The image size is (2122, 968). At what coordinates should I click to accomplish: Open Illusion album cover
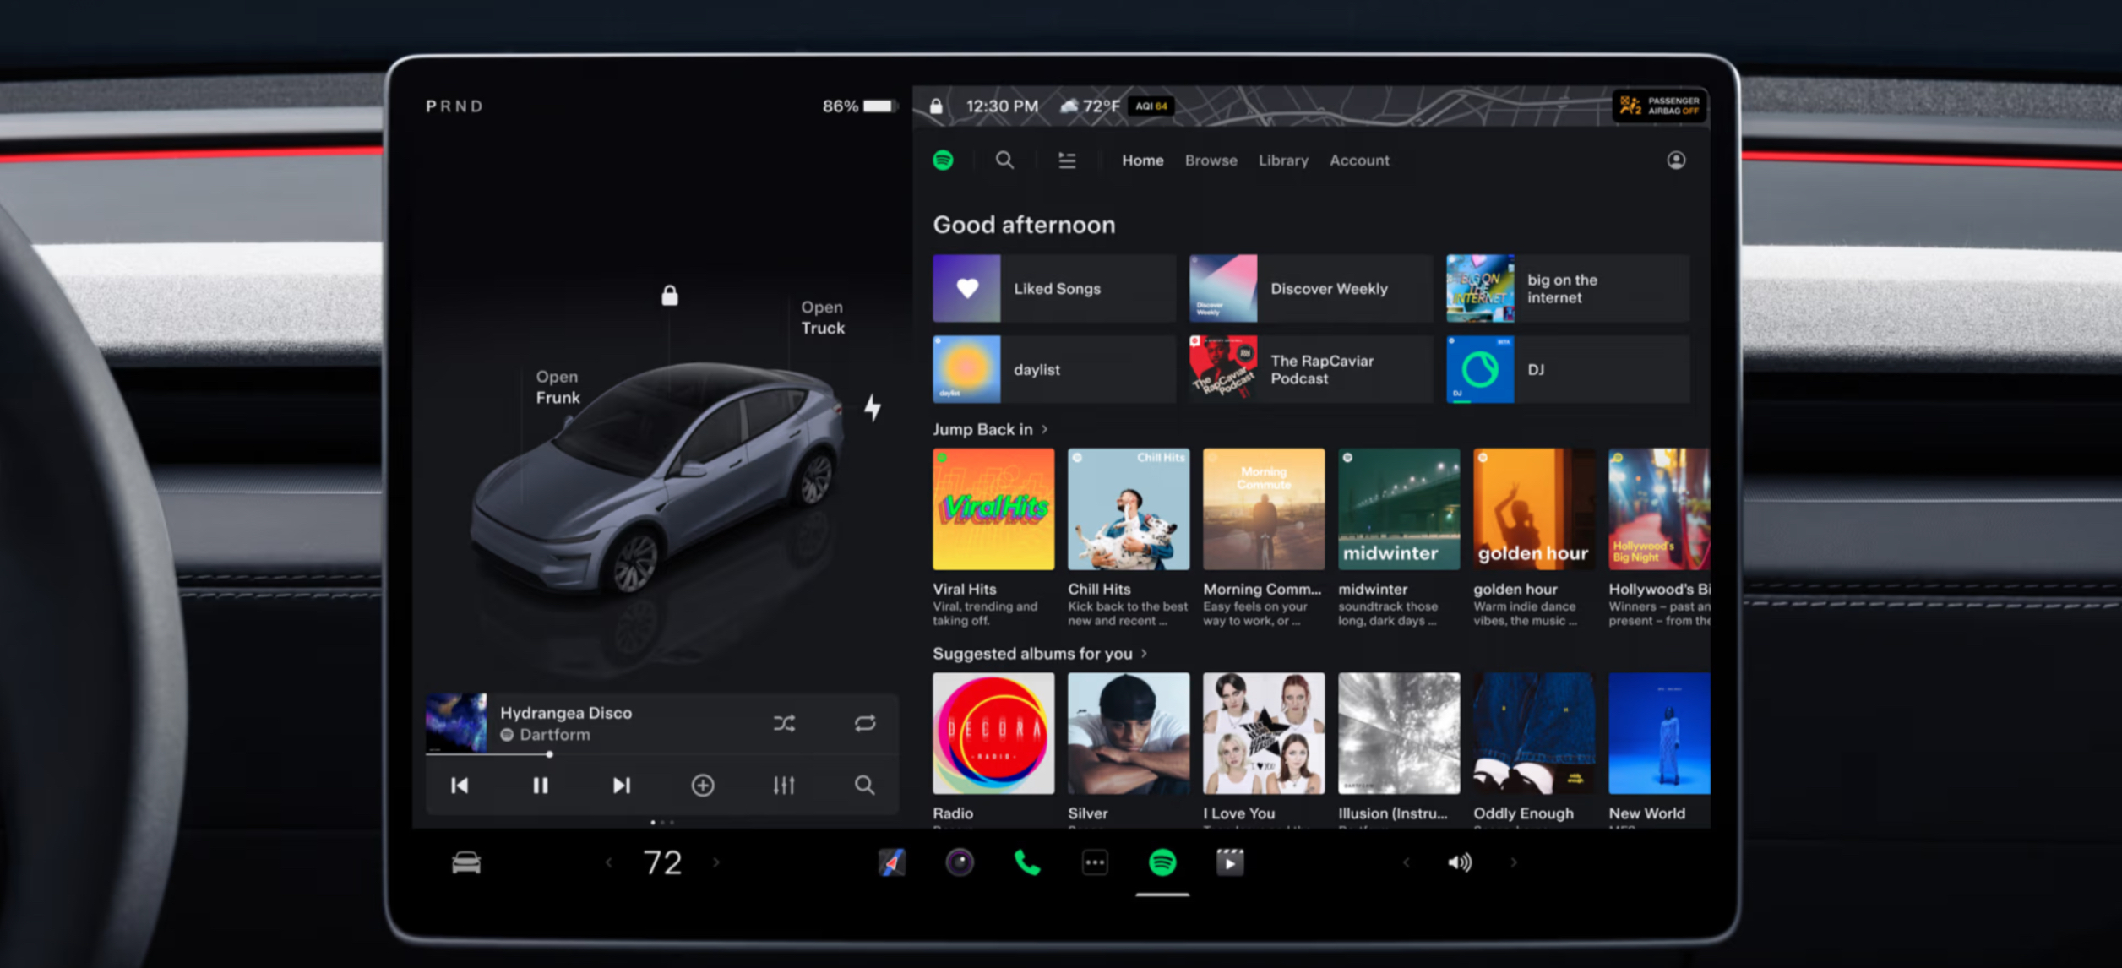click(x=1399, y=733)
